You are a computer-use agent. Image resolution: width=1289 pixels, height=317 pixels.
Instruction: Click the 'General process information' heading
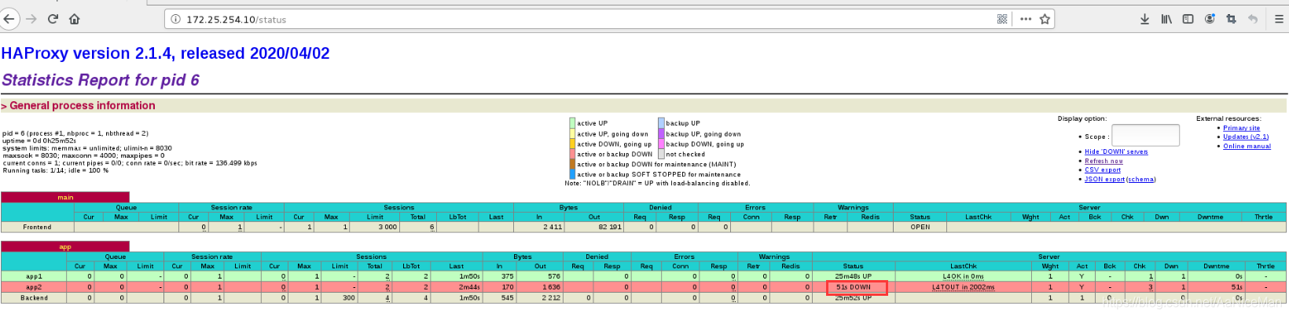point(83,105)
